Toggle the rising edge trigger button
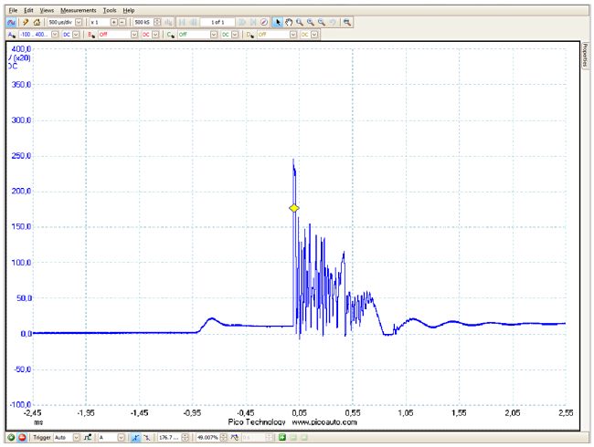 pyautogui.click(x=133, y=438)
